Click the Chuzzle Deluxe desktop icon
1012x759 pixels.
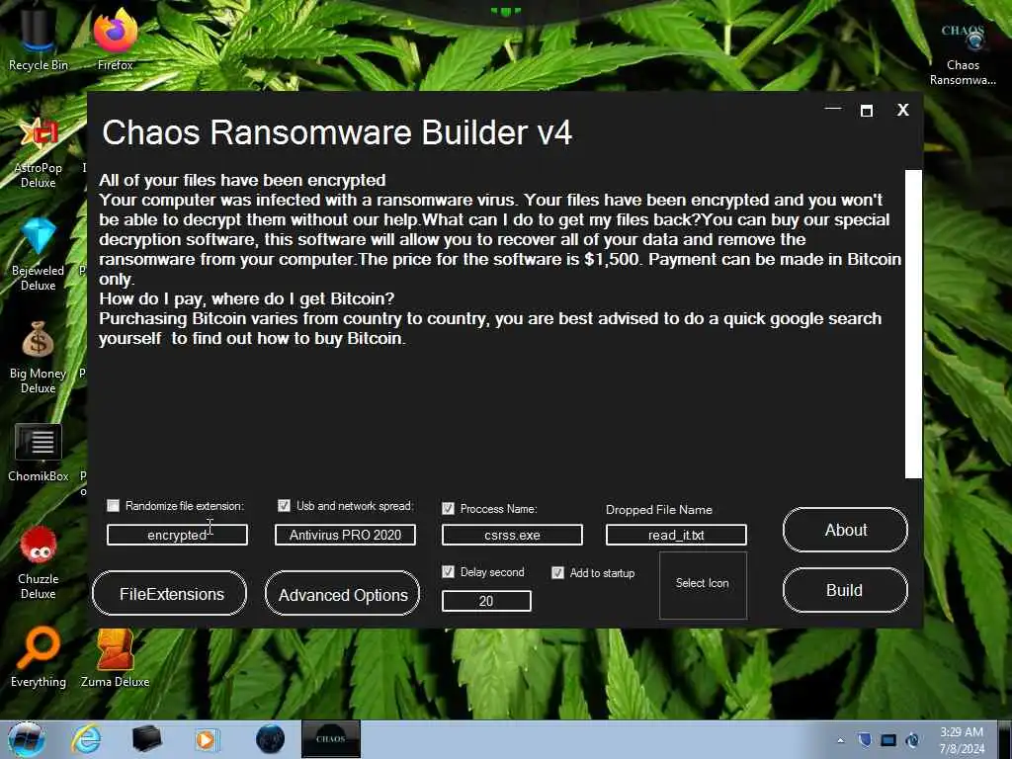point(38,562)
